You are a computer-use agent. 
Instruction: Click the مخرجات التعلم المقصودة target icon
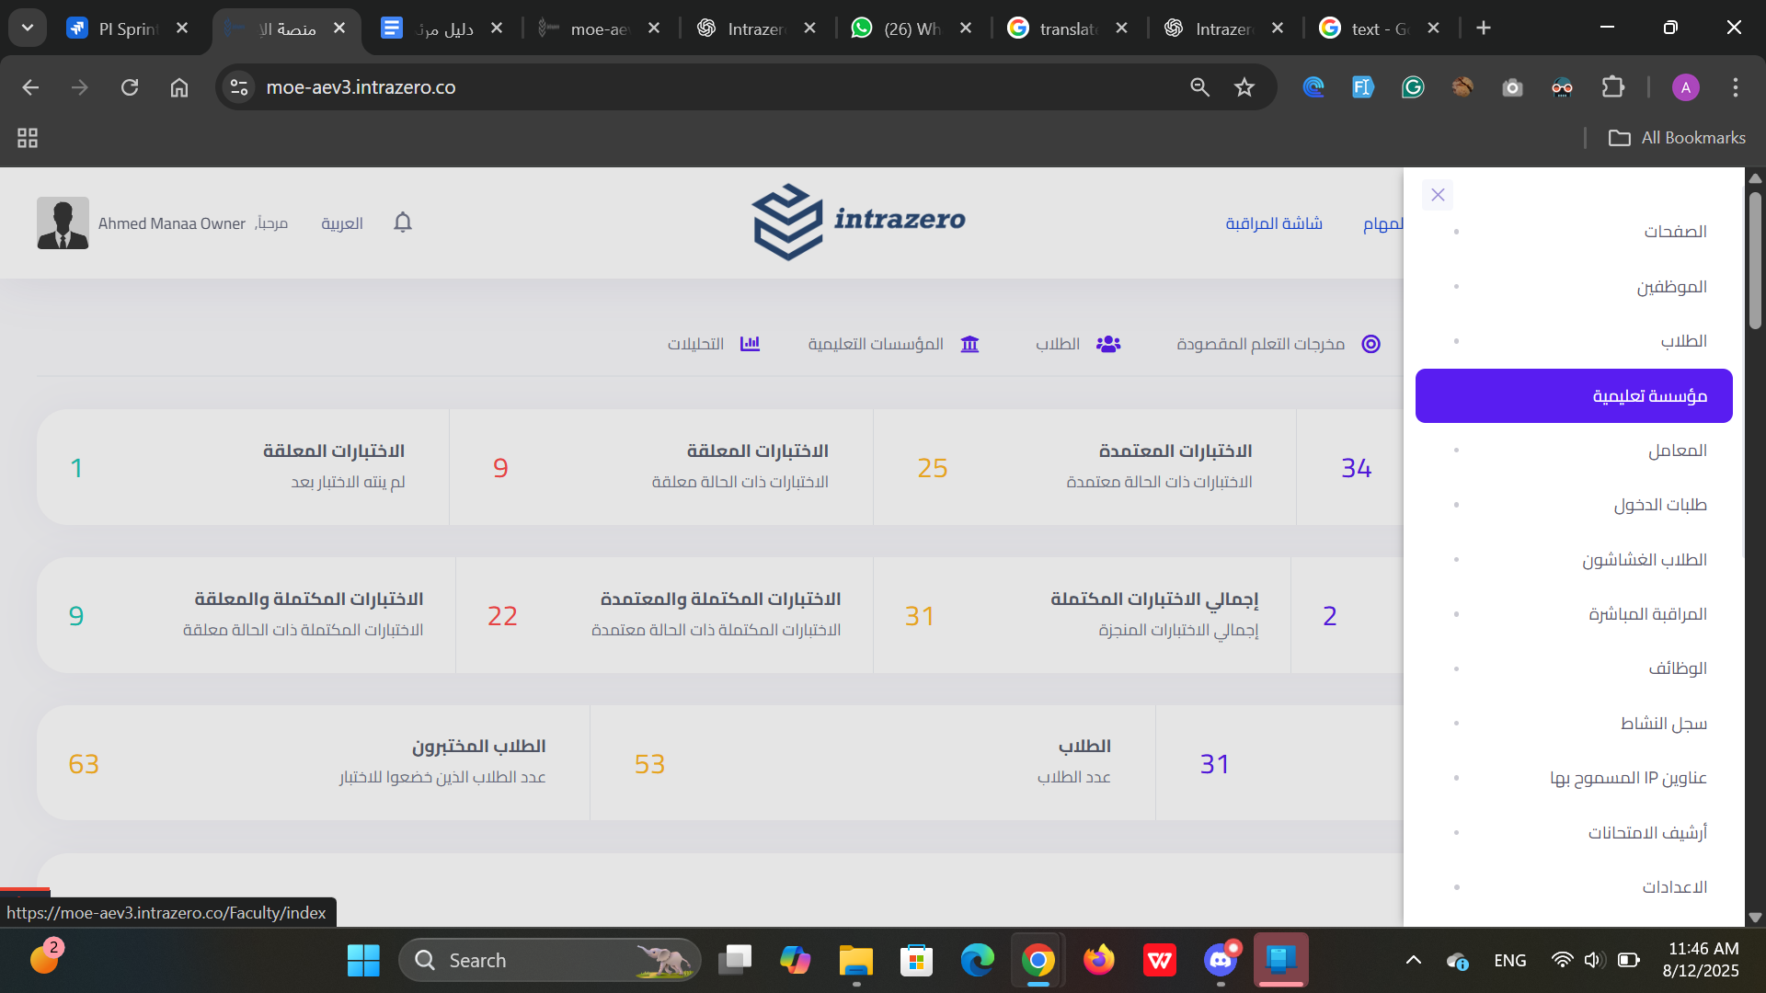click(1370, 344)
